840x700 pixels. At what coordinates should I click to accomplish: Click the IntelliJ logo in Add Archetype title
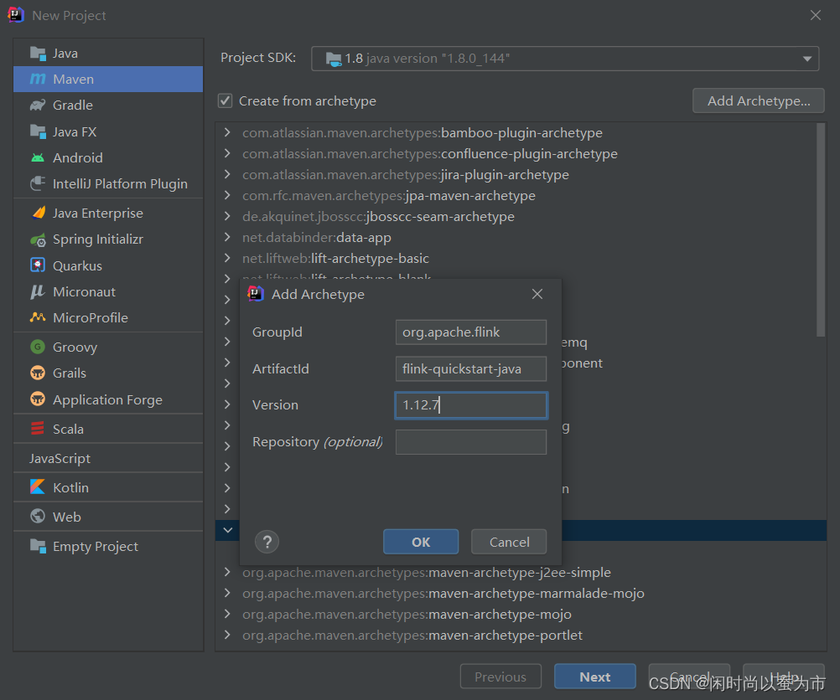click(x=256, y=294)
